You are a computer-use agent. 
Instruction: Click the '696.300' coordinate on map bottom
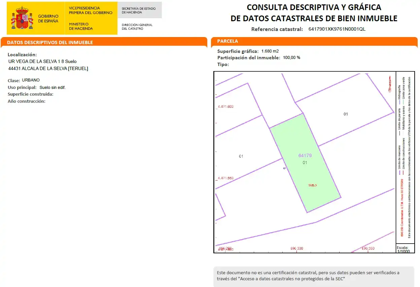click(296, 249)
